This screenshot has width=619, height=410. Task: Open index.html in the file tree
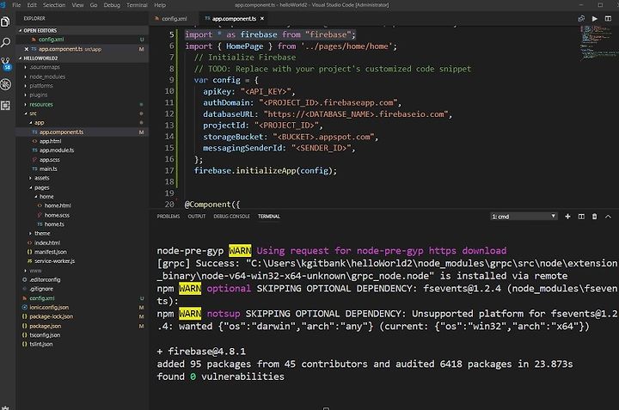pos(83,242)
